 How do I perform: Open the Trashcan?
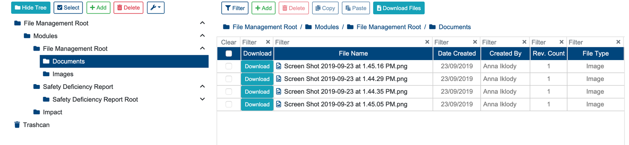36,125
